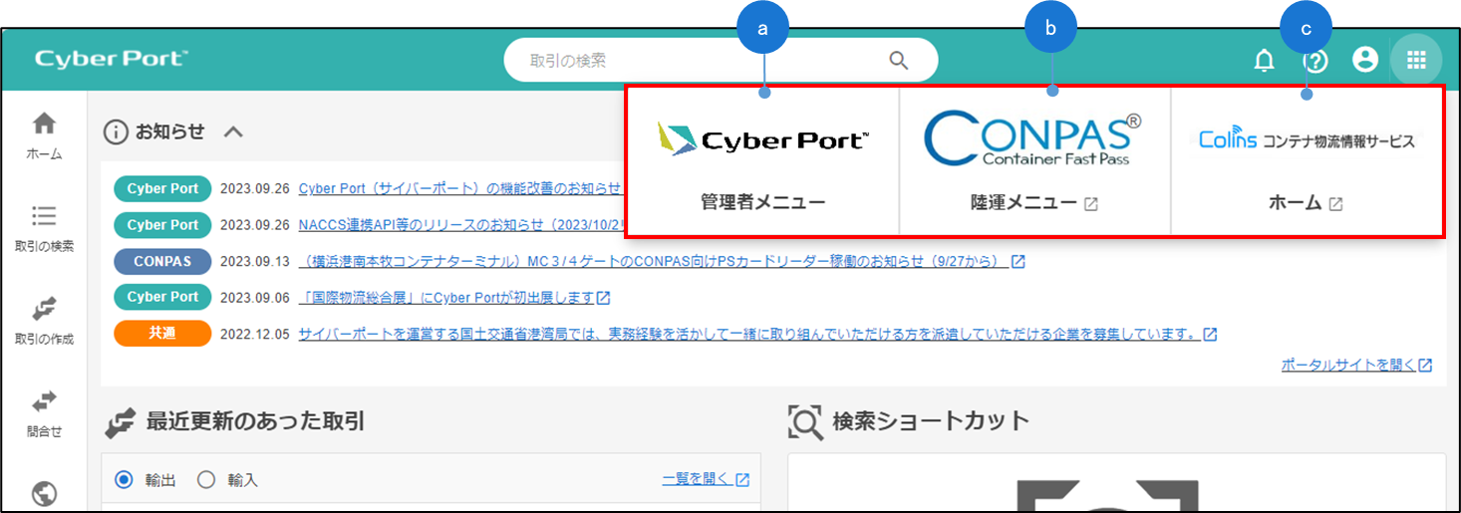Select the 輸入 radio button
This screenshot has height=513, width=1461.
pyautogui.click(x=206, y=480)
